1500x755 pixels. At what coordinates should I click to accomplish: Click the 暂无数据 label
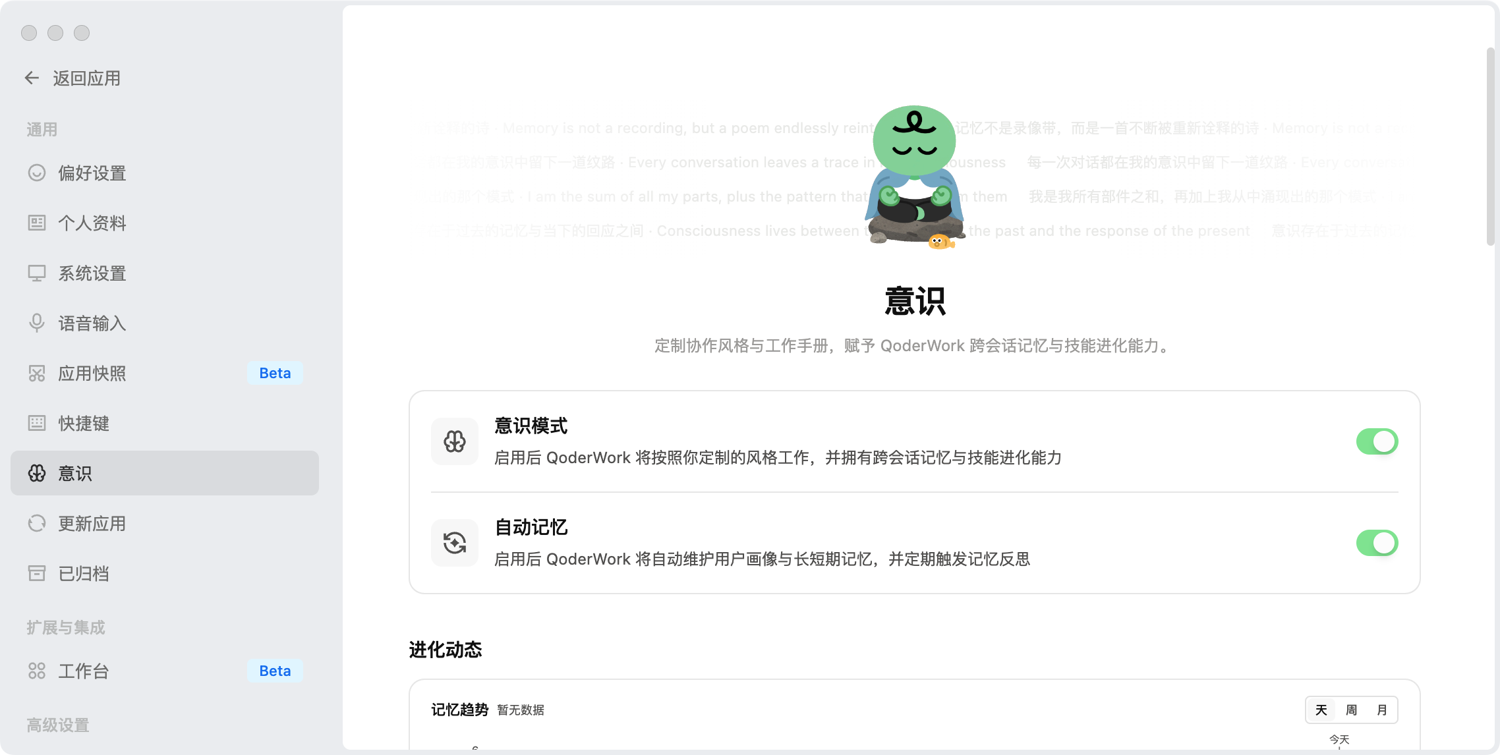pos(521,710)
